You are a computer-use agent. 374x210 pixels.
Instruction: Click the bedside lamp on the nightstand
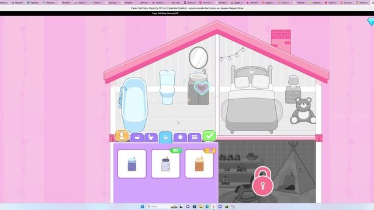pyautogui.click(x=293, y=82)
